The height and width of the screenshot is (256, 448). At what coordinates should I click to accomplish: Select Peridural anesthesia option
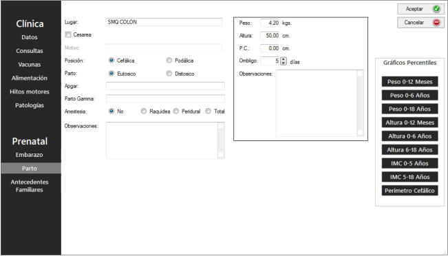tap(176, 111)
